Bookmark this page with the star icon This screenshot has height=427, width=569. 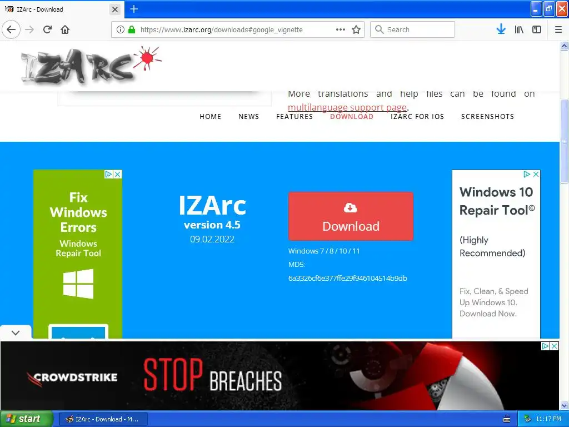click(356, 29)
